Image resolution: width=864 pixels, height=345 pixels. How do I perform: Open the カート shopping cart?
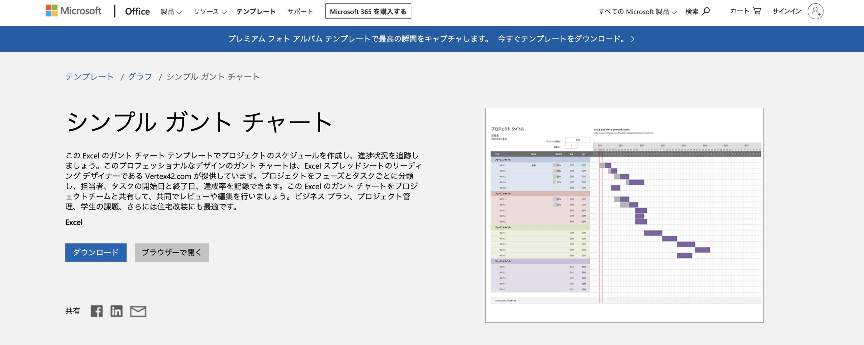pyautogui.click(x=745, y=11)
